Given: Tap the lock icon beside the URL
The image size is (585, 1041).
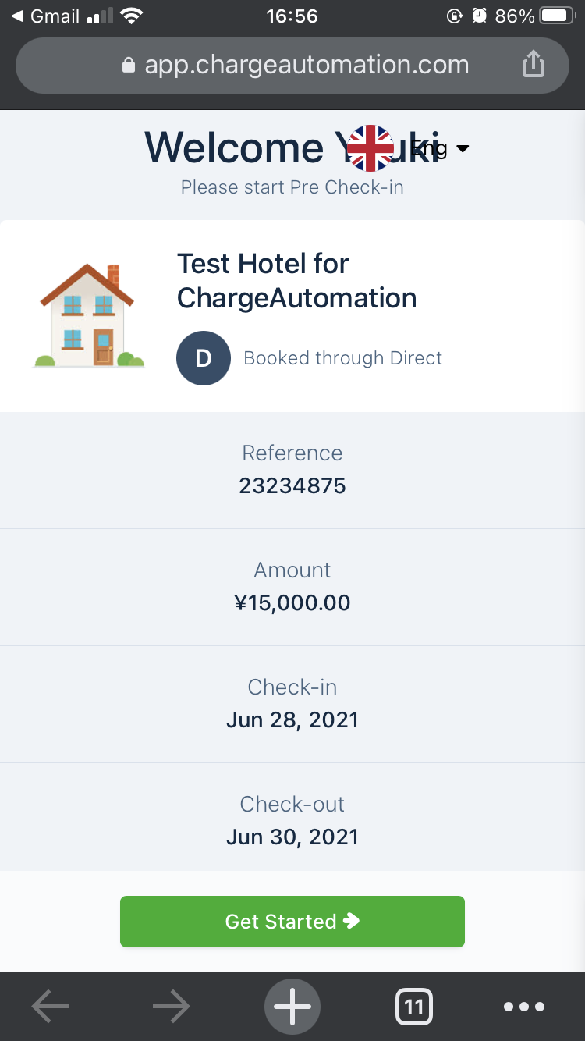Looking at the screenshot, I should click(129, 66).
